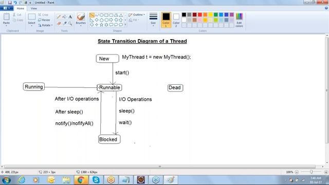Pick the orange palette swatch
This screenshot has height=185, width=329.
coord(205,14)
